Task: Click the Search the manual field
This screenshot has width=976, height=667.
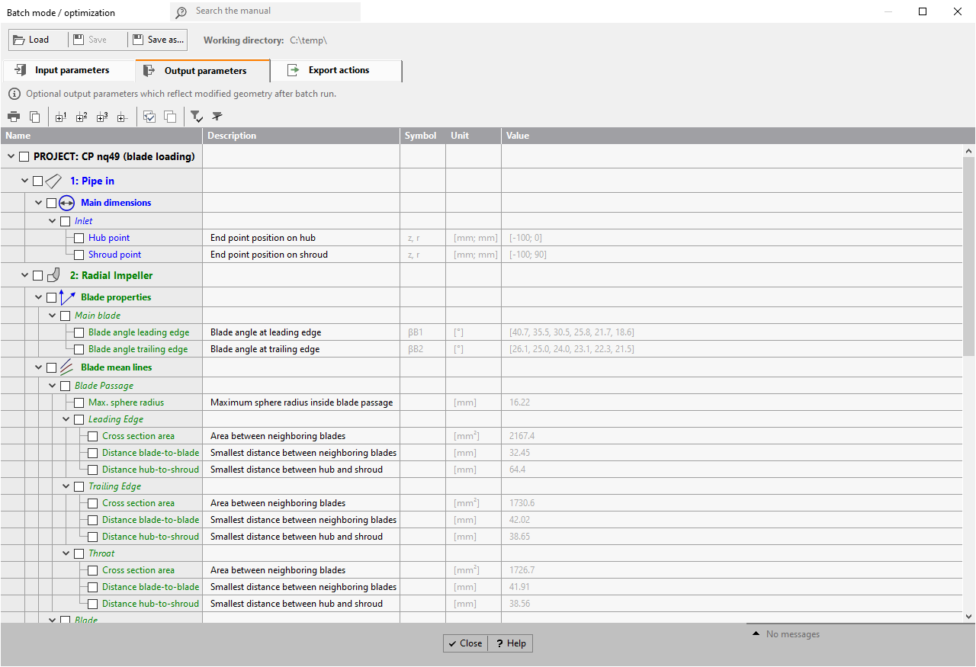Action: (x=265, y=11)
